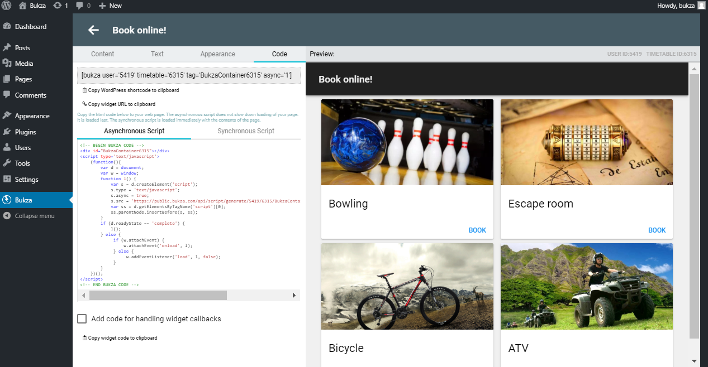Image resolution: width=708 pixels, height=367 pixels.
Task: Switch to the widget Appearance tab
Action: coord(218,54)
